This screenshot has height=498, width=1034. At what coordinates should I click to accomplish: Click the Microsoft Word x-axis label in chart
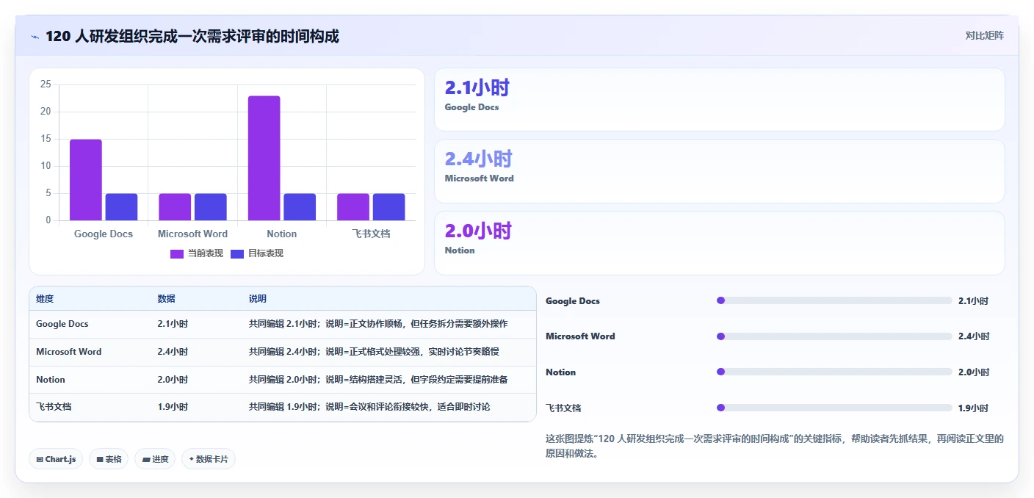coord(192,234)
